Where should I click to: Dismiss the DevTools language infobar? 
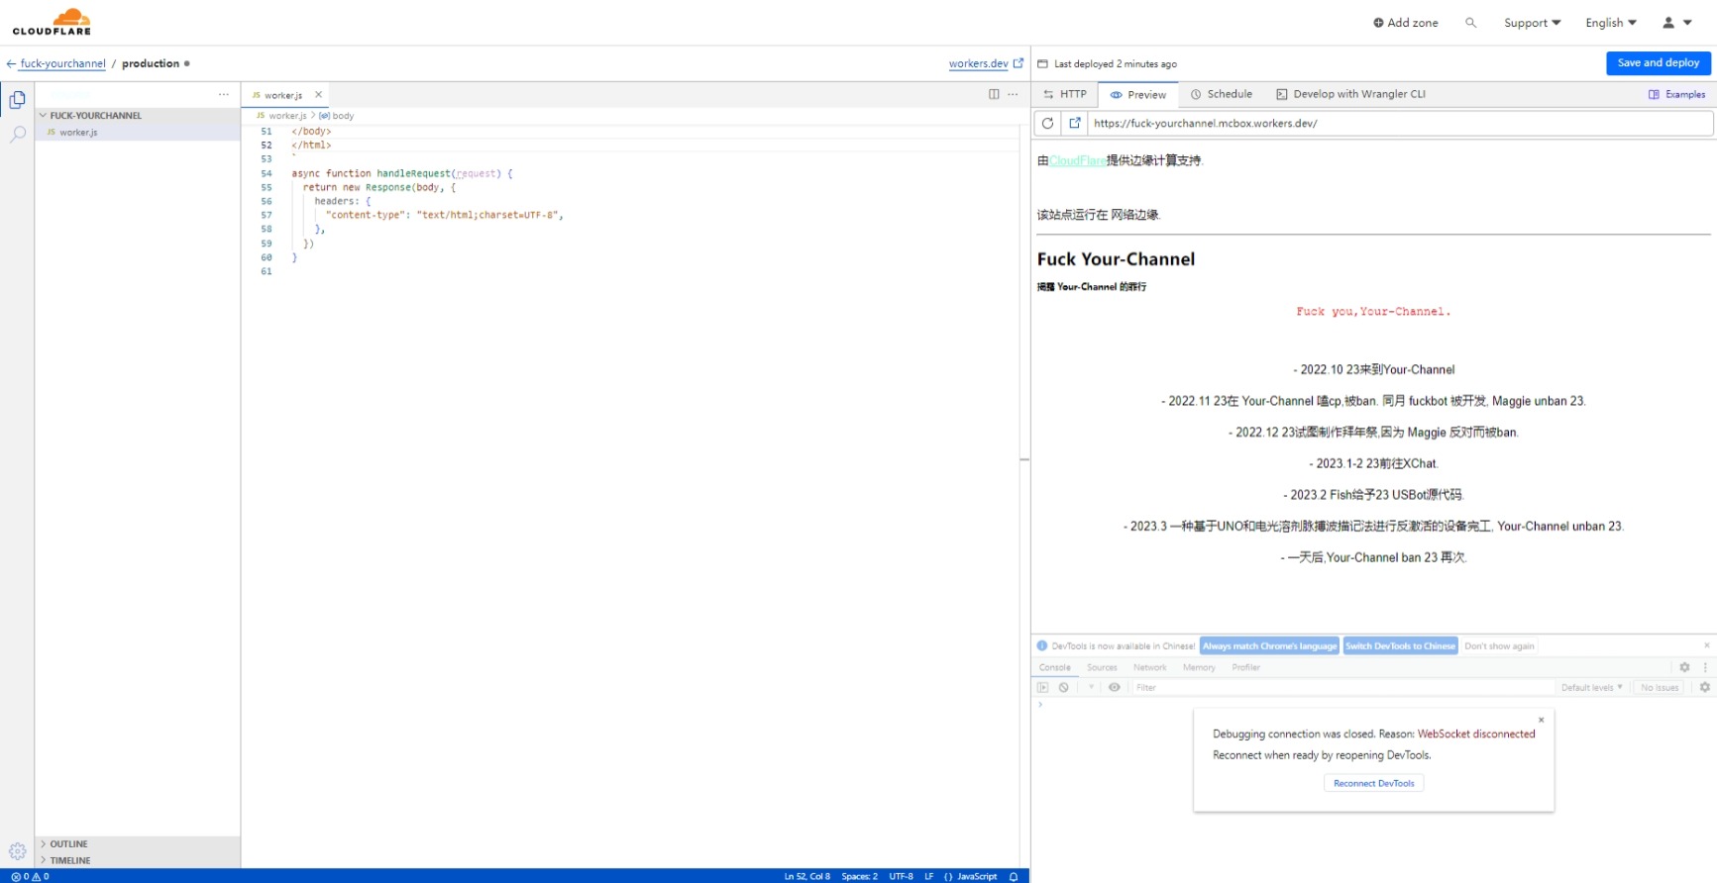(x=1706, y=645)
